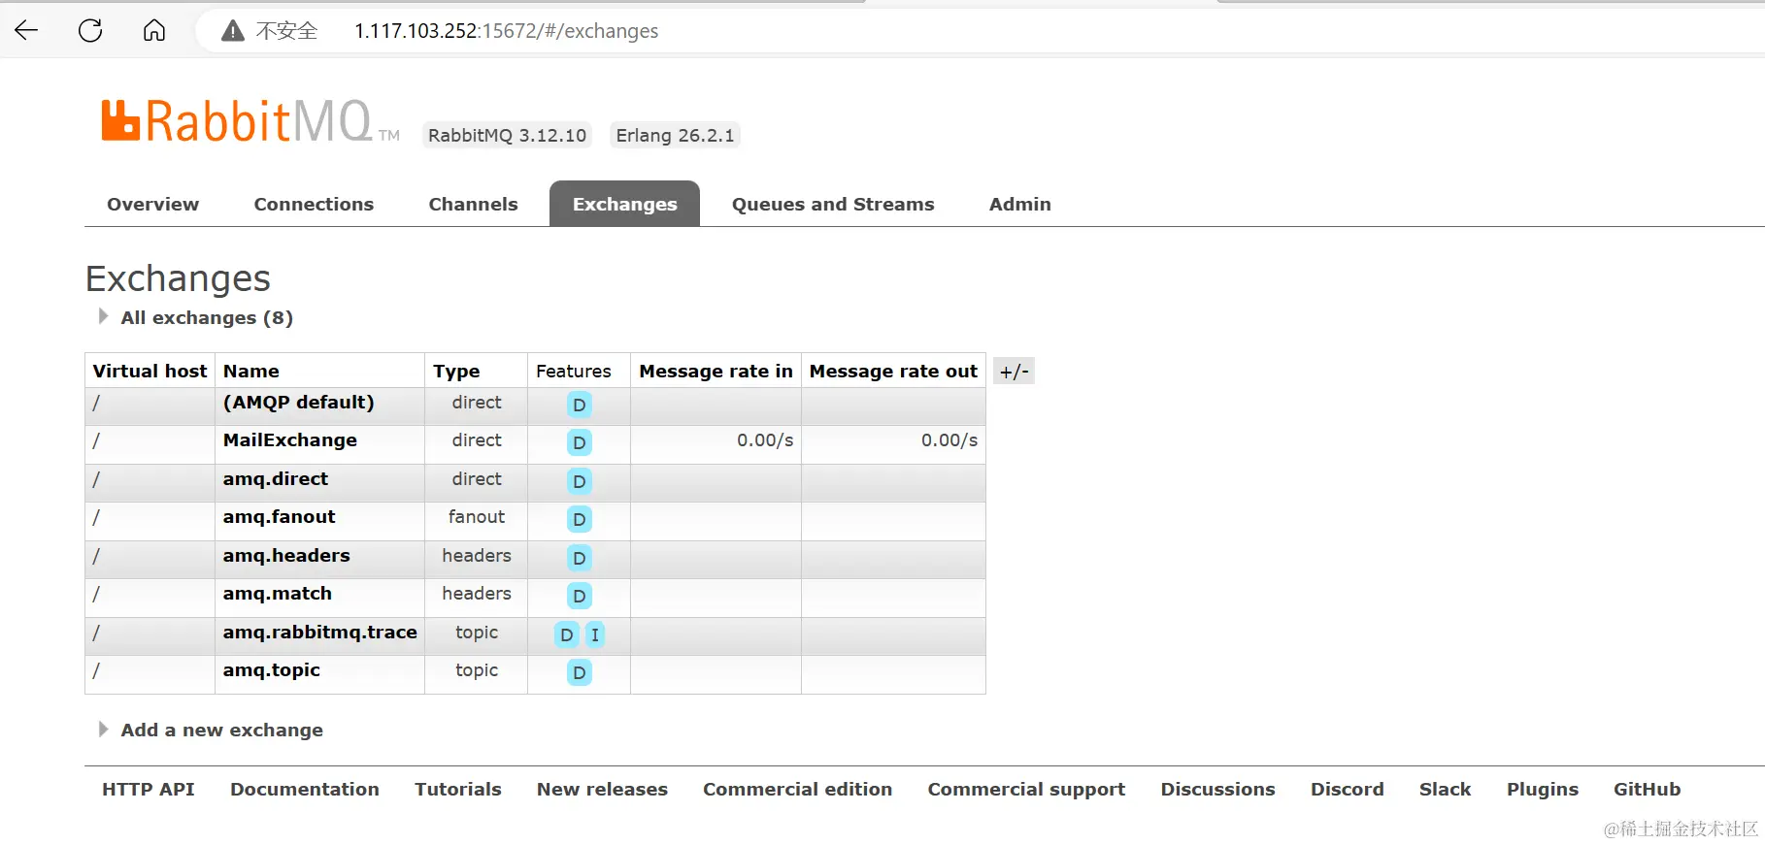
Task: Sort by Message rate out column header
Action: [893, 371]
